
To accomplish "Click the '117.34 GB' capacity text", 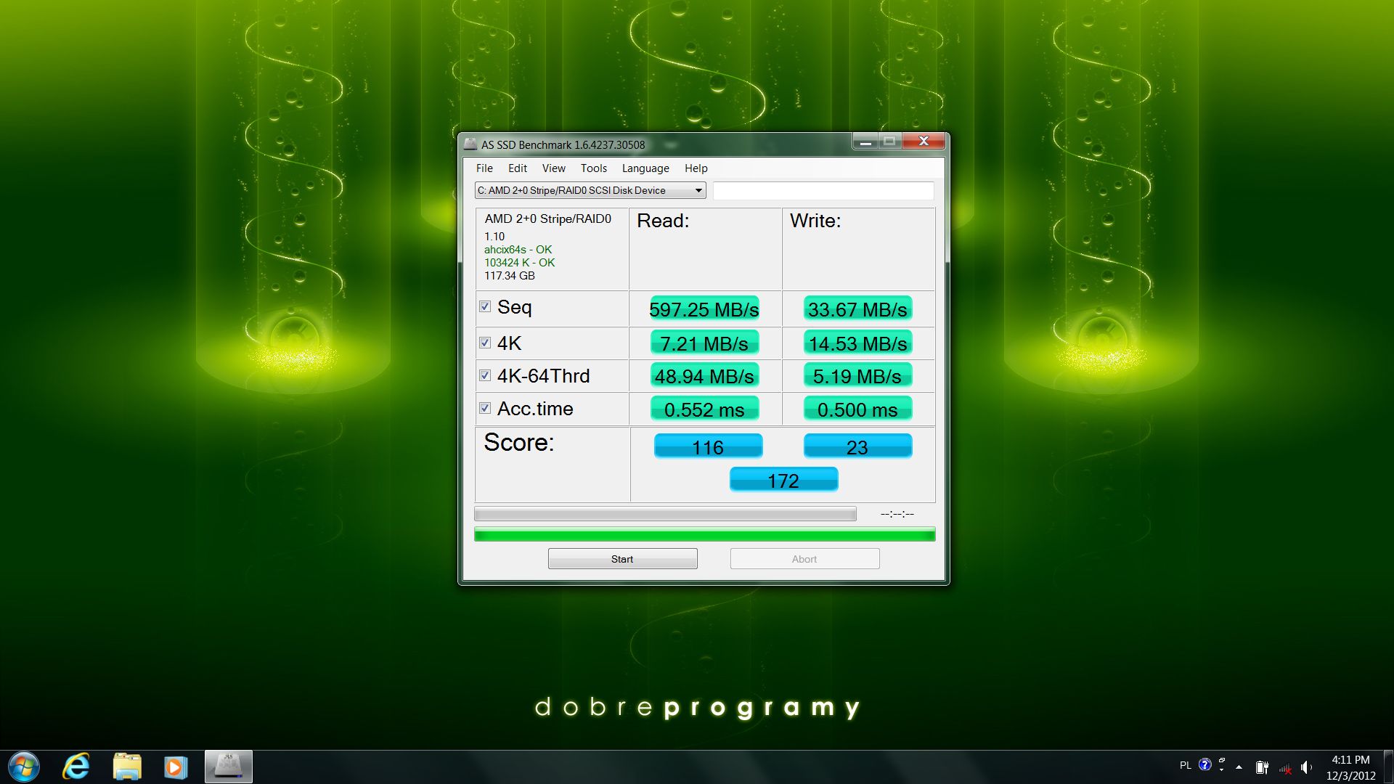I will tap(510, 276).
